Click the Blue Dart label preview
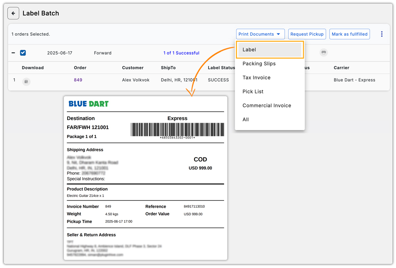 145,178
